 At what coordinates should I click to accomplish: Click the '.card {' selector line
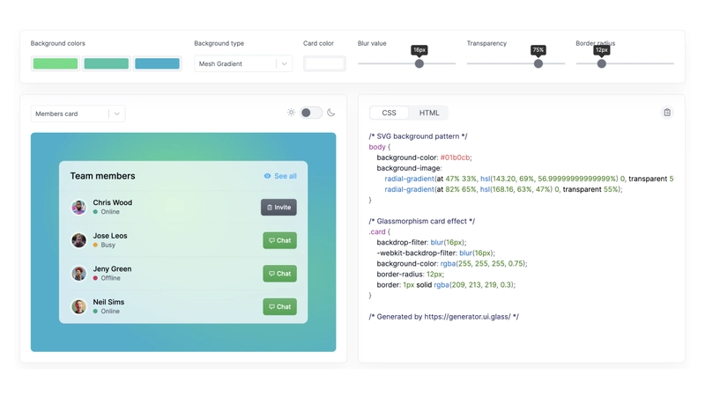pyautogui.click(x=380, y=231)
